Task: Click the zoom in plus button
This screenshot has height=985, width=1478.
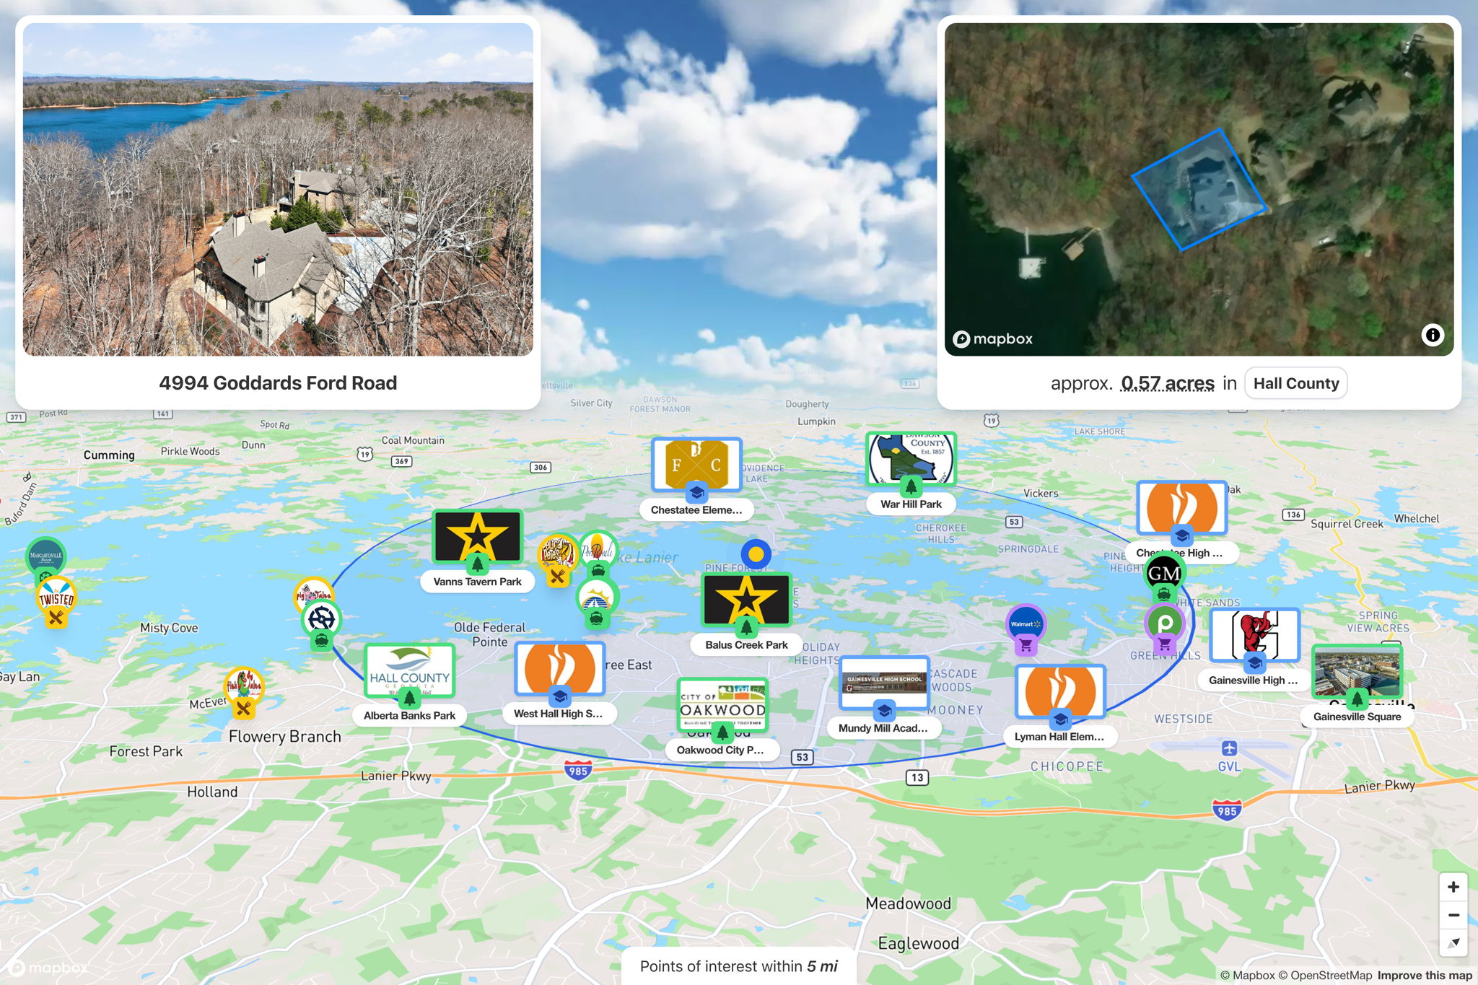Action: [1453, 887]
